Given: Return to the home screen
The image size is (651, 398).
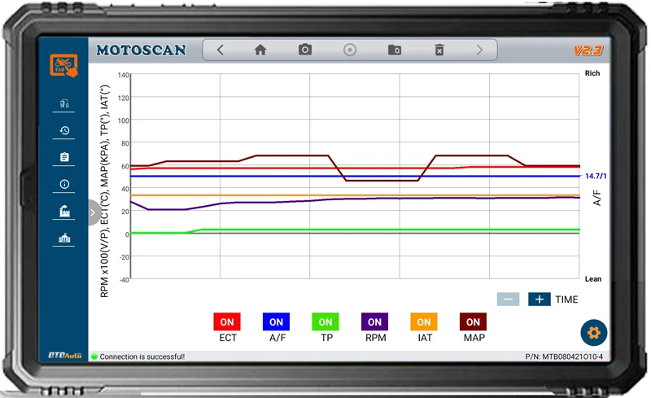Looking at the screenshot, I should (x=260, y=50).
